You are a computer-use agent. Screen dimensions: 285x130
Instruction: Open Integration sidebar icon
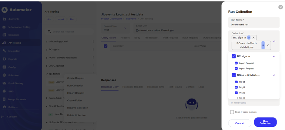pos(4,51)
